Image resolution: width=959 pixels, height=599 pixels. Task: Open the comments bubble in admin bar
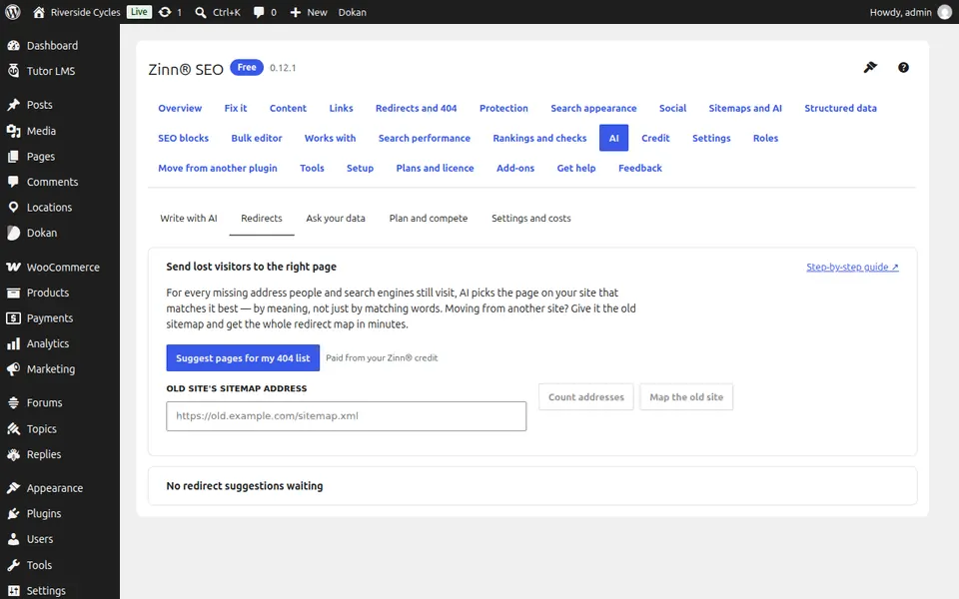tap(259, 12)
